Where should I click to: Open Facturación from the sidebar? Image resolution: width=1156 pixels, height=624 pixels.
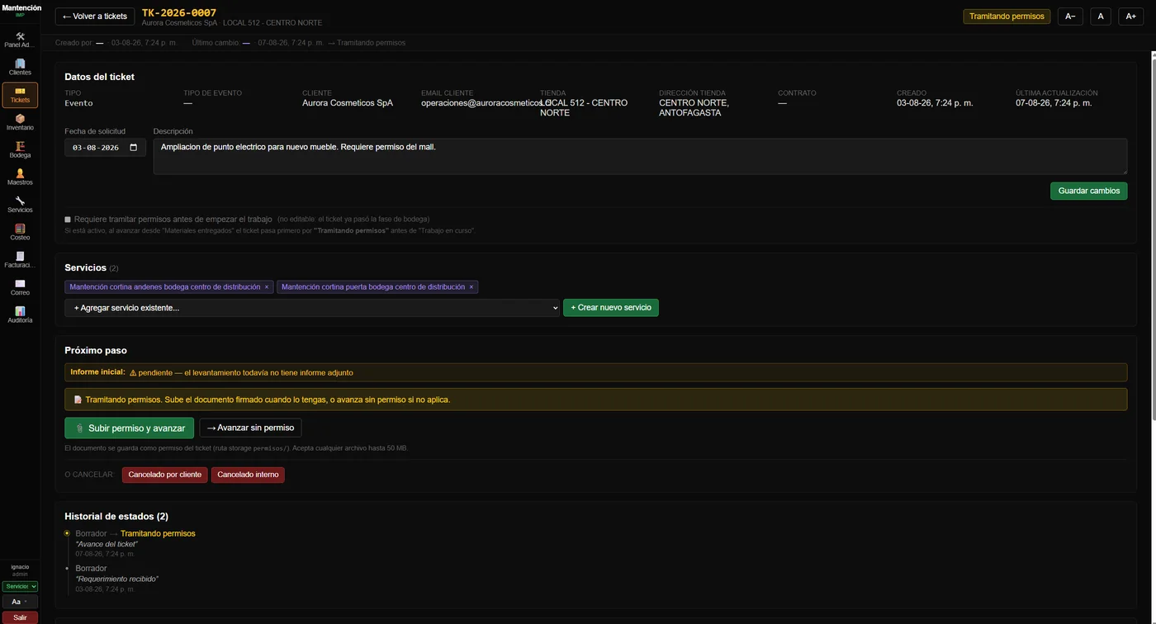[20, 260]
